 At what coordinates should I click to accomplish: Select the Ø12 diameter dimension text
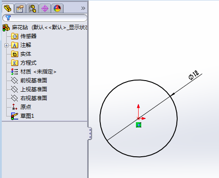194,75
